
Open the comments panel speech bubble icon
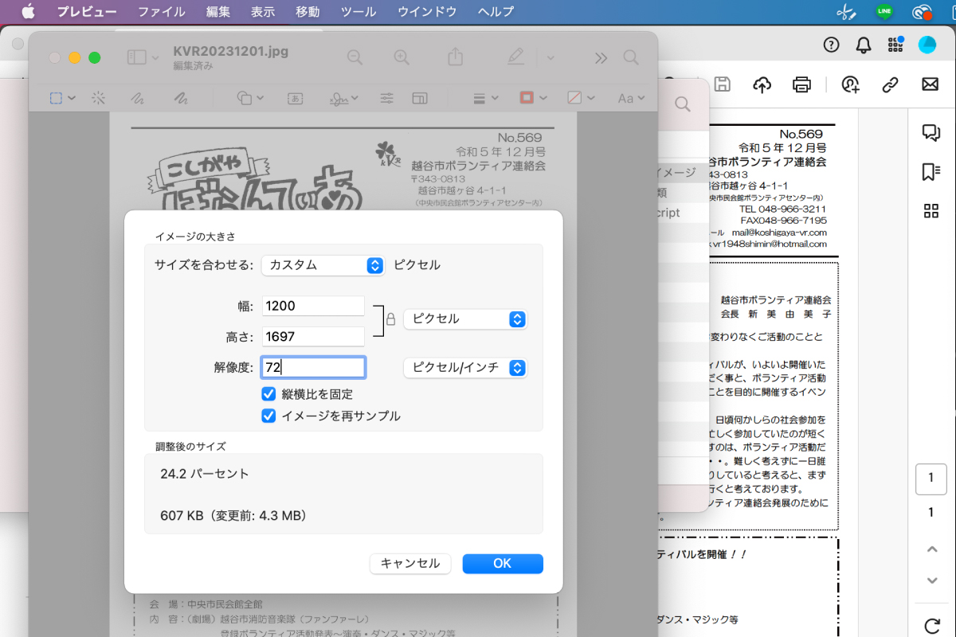pyautogui.click(x=931, y=133)
